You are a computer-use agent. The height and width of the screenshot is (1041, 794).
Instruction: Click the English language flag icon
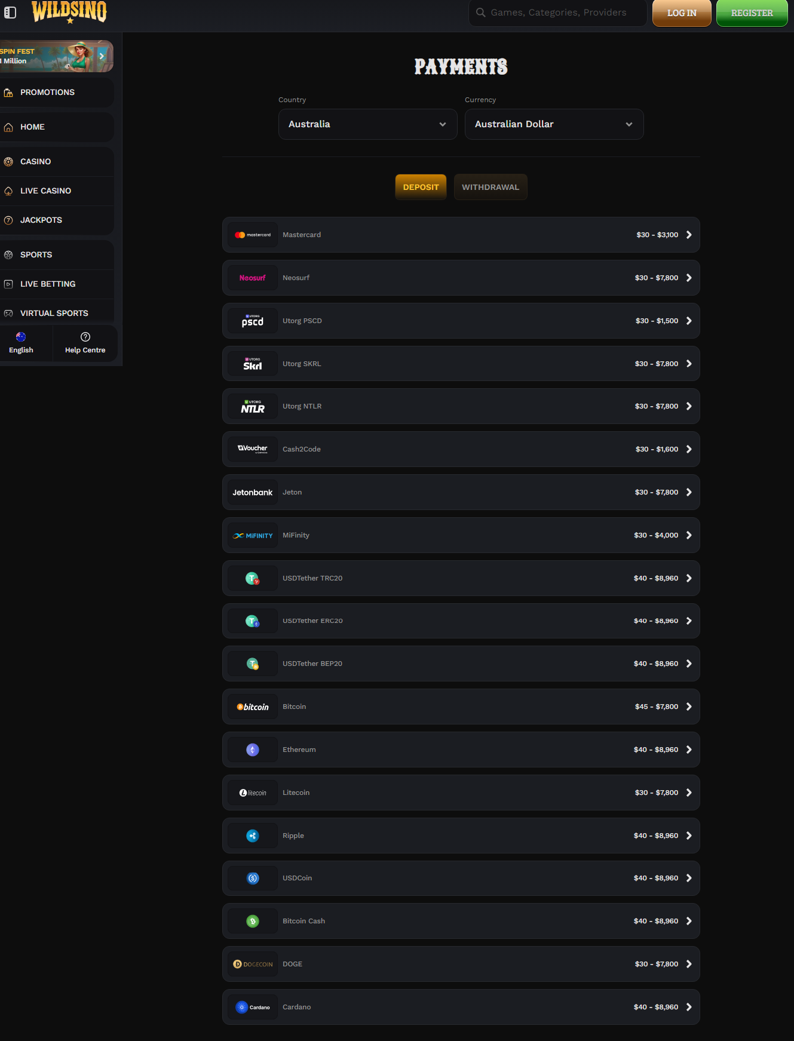click(21, 337)
